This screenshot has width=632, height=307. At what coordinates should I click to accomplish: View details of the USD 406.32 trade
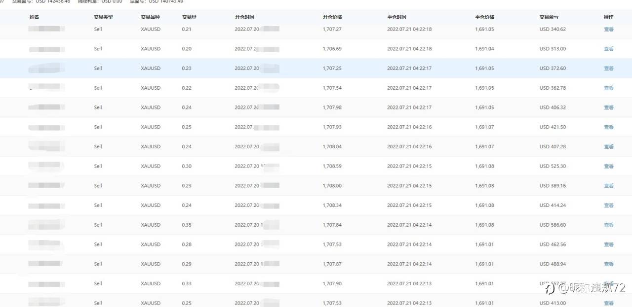(x=609, y=107)
